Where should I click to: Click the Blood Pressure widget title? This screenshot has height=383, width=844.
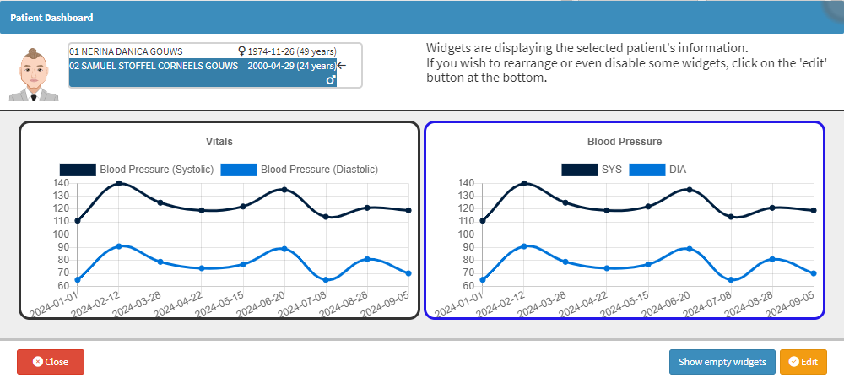click(625, 142)
